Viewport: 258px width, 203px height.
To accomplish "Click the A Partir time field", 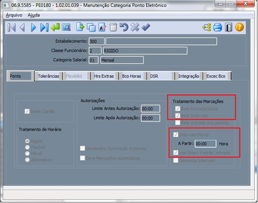I will click(x=205, y=144).
